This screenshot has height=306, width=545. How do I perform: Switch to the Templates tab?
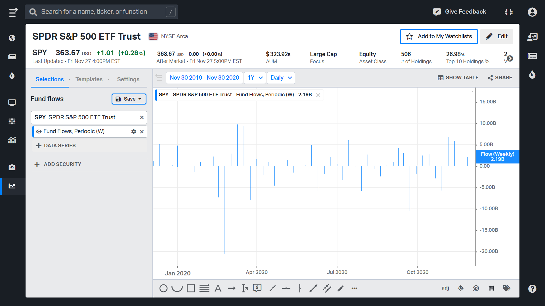coord(89,79)
